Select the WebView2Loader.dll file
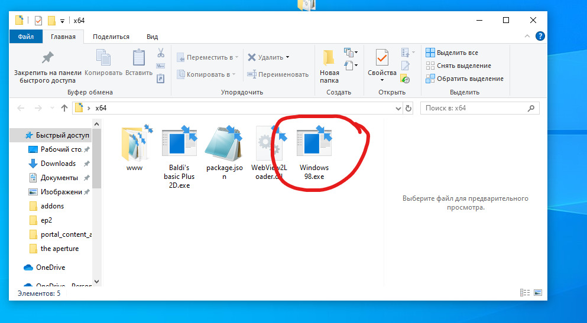 coord(269,152)
